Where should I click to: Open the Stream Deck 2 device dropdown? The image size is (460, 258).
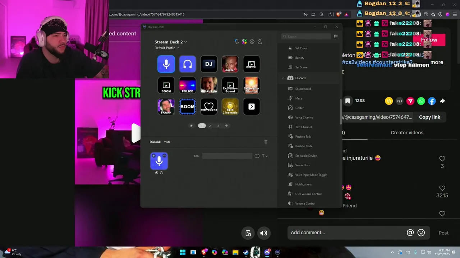pyautogui.click(x=171, y=42)
